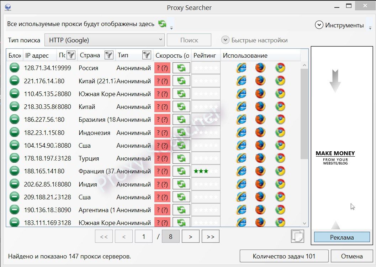Open overflow arrow next to used proxies bar

171,28
